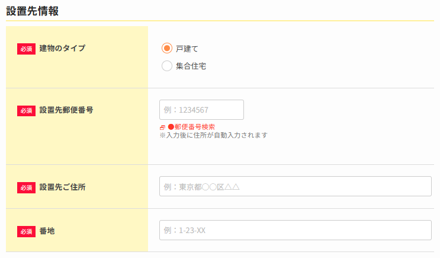Viewport: 440px width, 258px height.
Task: Click the 必須 badge beside 設置先郵便番号
Action: pyautogui.click(x=26, y=110)
